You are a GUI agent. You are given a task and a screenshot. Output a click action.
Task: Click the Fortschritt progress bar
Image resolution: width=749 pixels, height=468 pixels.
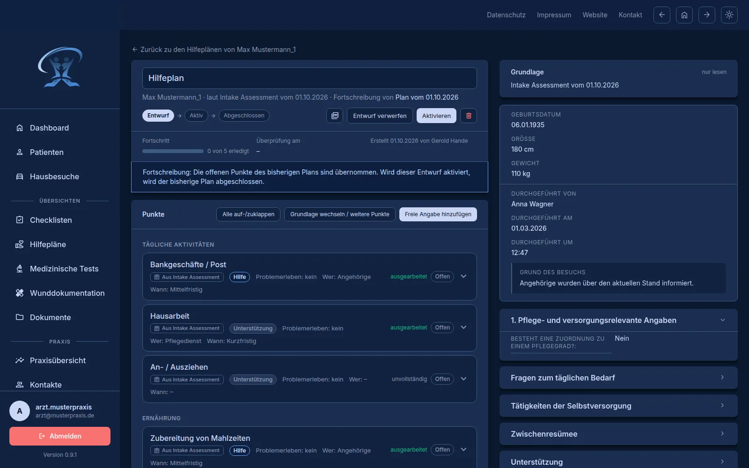coord(173,151)
